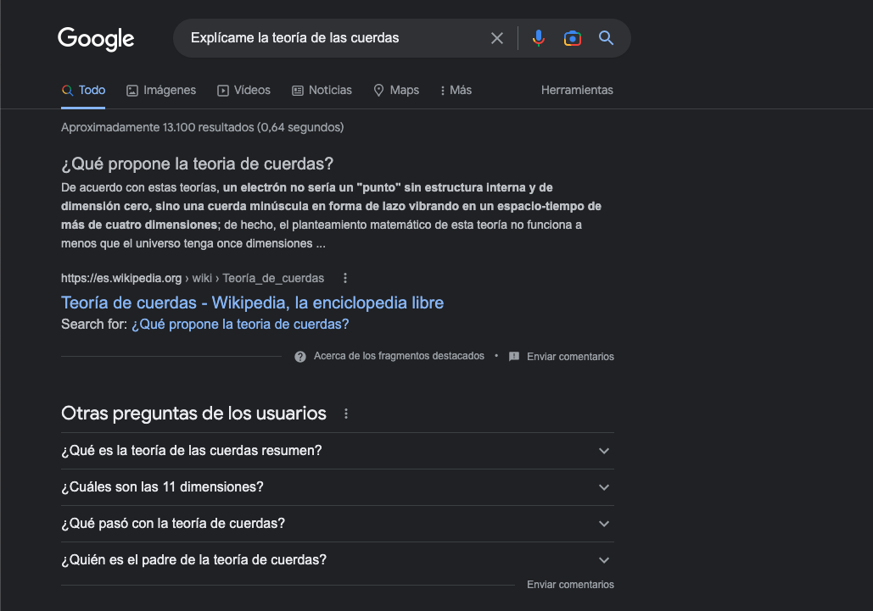
Task: Click the featured snippet help question-mark icon
Action: tap(300, 356)
